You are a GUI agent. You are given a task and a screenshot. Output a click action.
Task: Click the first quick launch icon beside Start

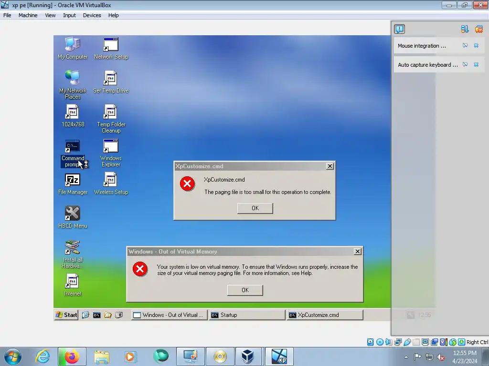(x=85, y=315)
